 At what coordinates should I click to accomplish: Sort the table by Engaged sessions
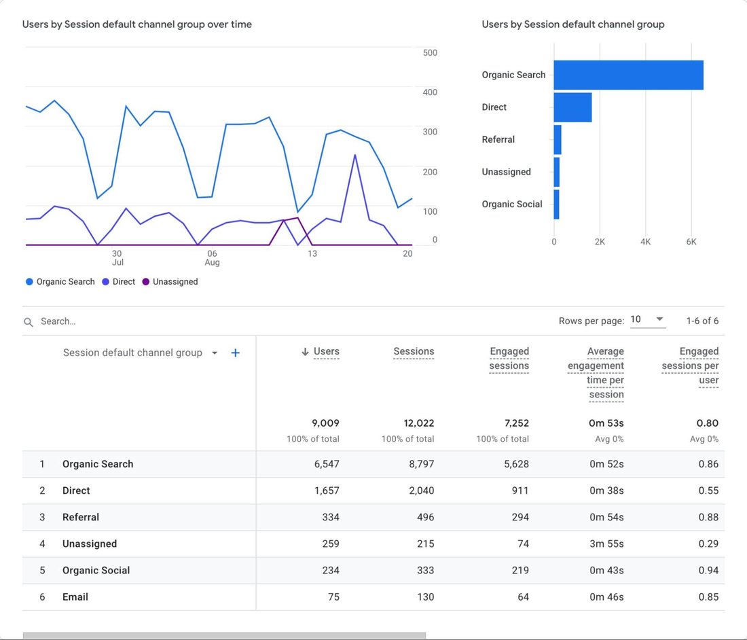click(x=509, y=358)
